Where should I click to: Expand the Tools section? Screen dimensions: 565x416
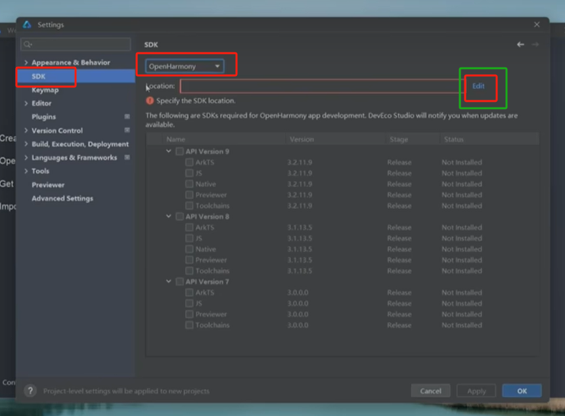[x=26, y=171]
